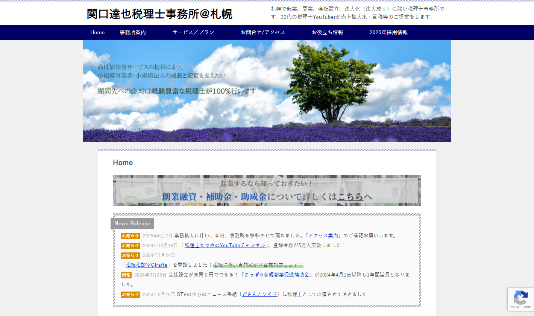Click the News Release label
534x316 pixels.
click(x=132, y=223)
